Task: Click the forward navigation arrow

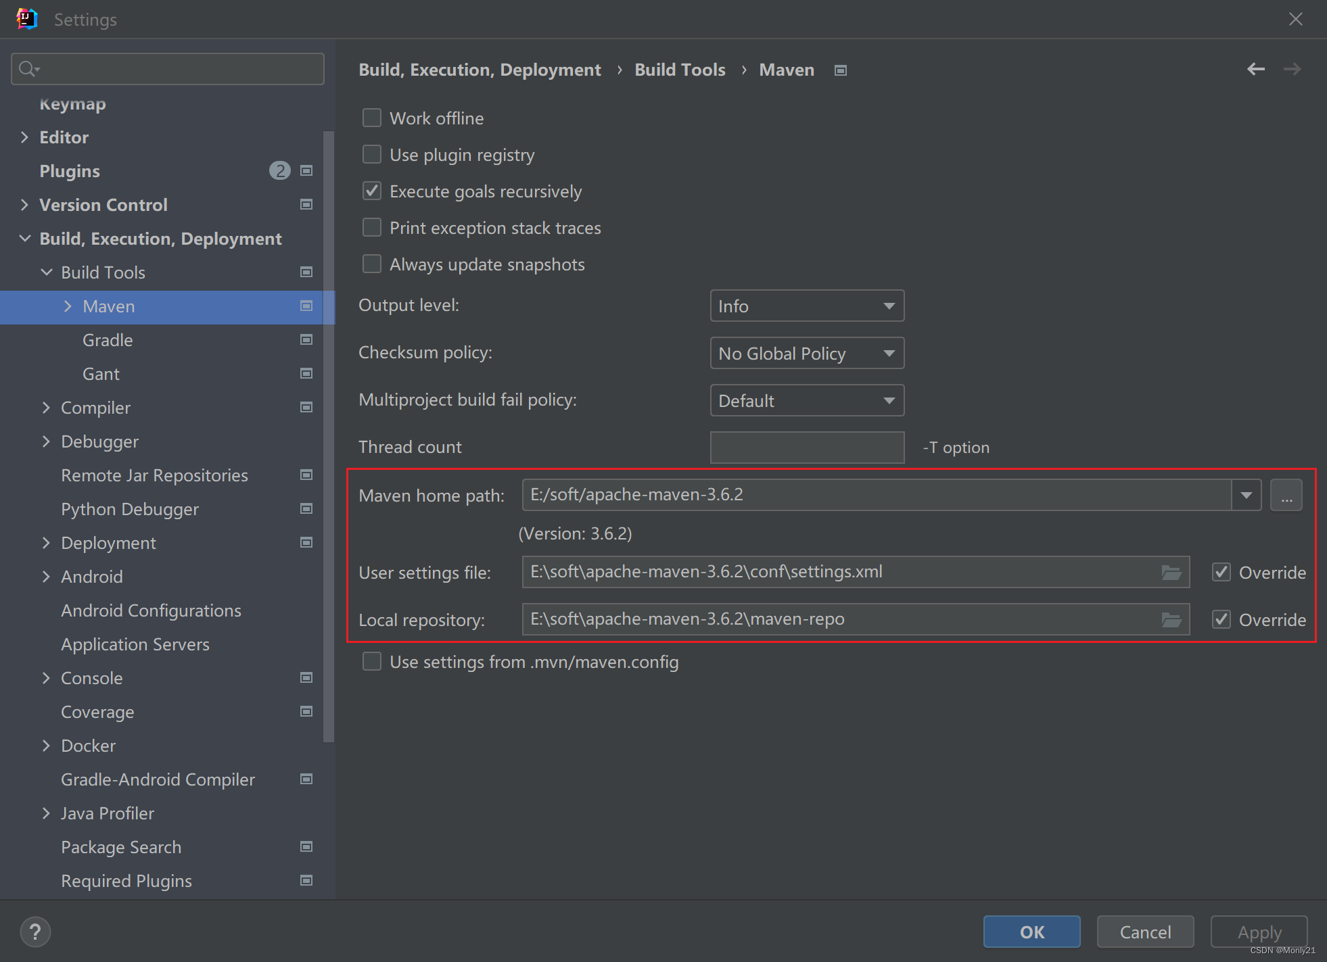Action: pyautogui.click(x=1292, y=69)
